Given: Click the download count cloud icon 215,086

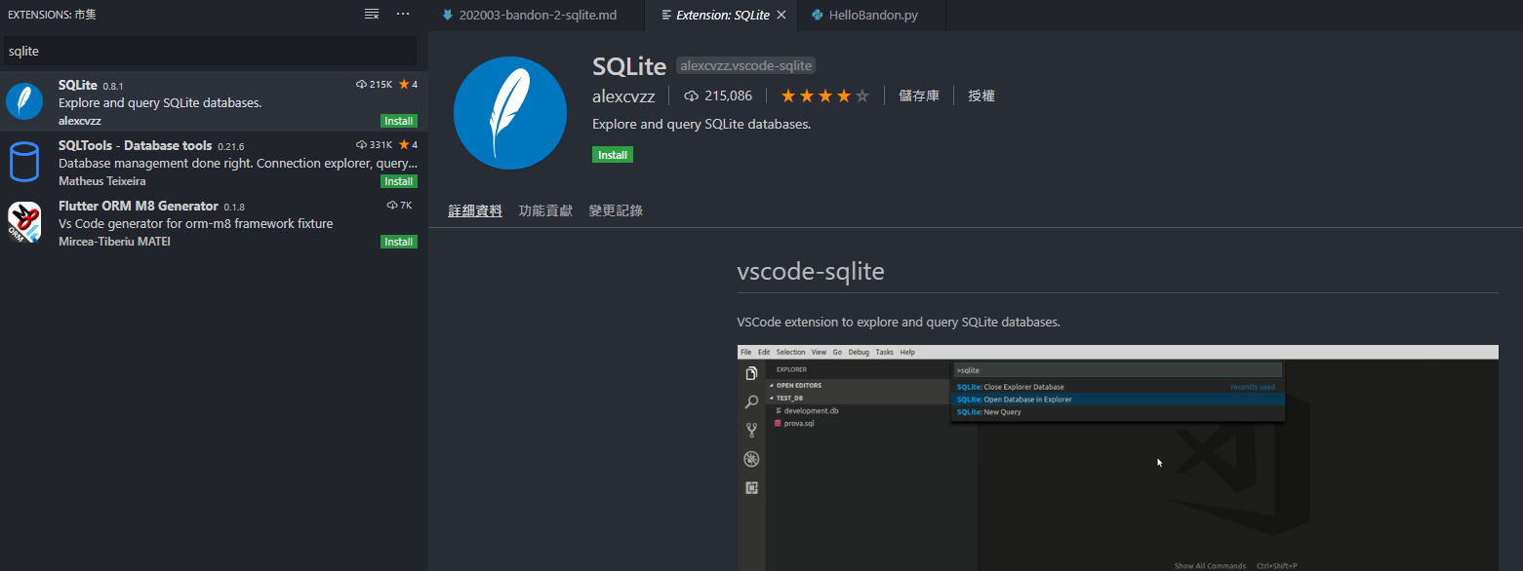Looking at the screenshot, I should (x=692, y=95).
